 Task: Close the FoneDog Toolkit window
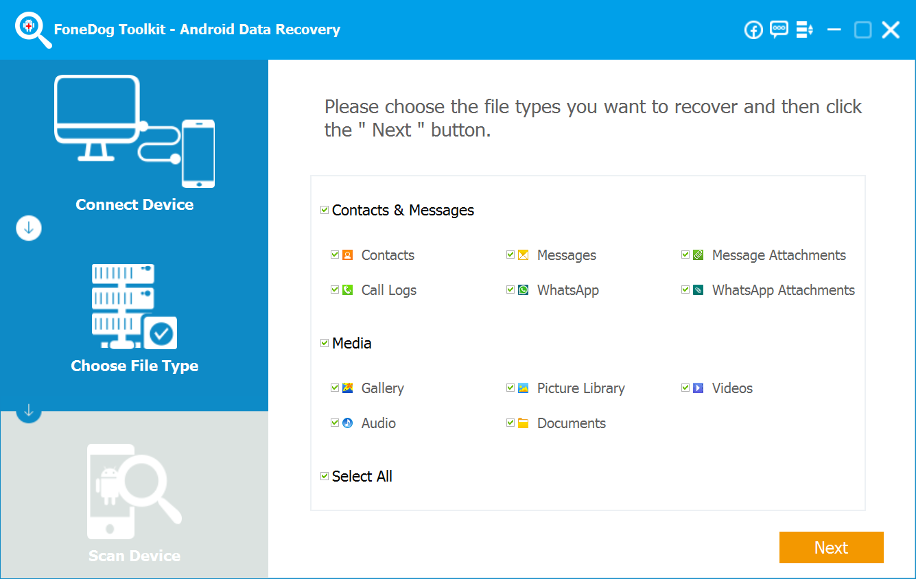tap(891, 30)
